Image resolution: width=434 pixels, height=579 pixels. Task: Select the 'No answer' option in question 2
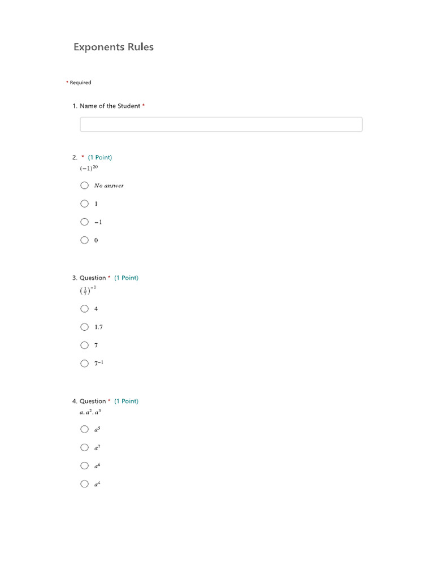coord(85,185)
